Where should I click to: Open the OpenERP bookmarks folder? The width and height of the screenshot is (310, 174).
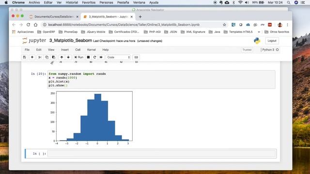click(x=46, y=32)
